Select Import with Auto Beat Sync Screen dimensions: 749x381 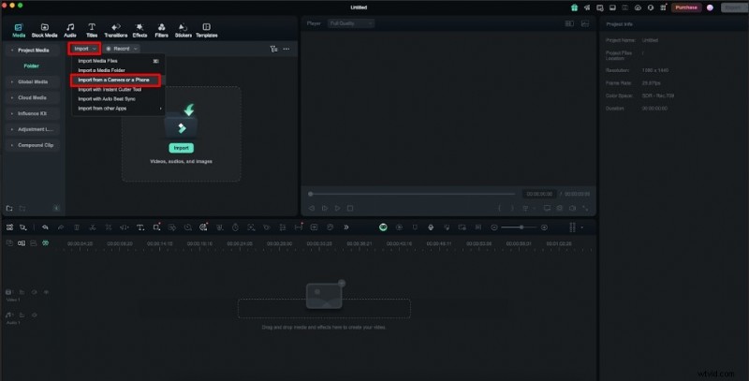tap(118, 99)
